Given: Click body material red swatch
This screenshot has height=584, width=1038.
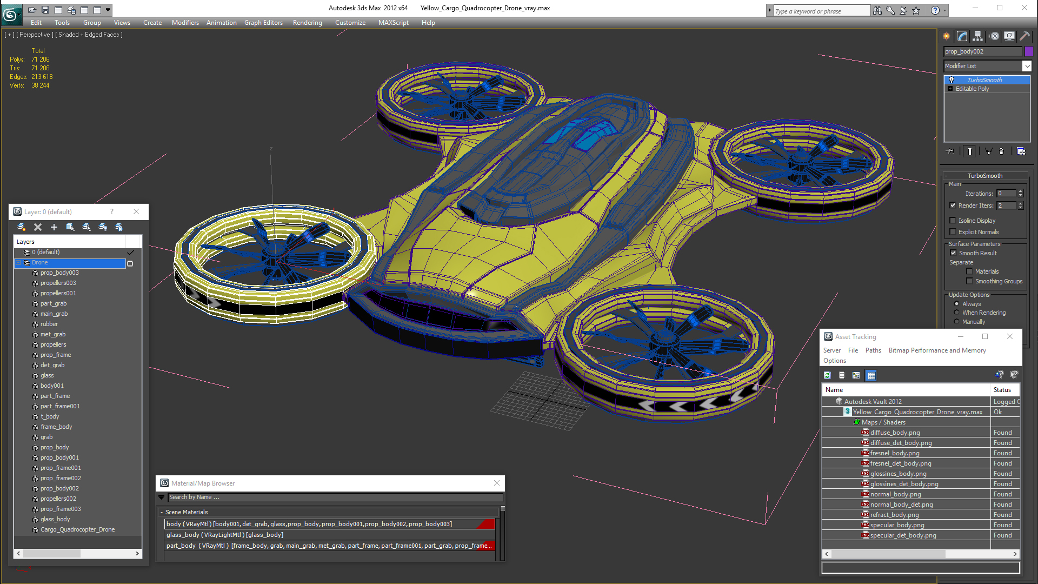Looking at the screenshot, I should (485, 524).
